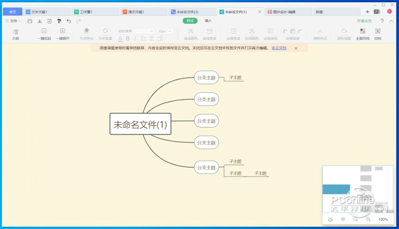Switch to the 新建 tab
Screen dimensions: 399x229
(337, 12)
